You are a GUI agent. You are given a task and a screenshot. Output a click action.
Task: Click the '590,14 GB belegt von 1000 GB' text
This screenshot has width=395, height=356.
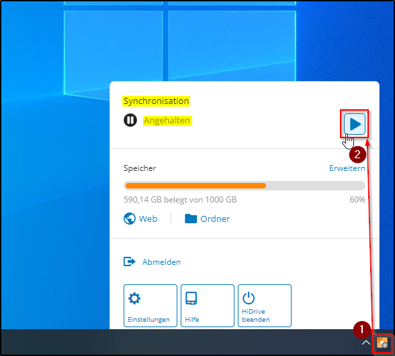coord(180,200)
